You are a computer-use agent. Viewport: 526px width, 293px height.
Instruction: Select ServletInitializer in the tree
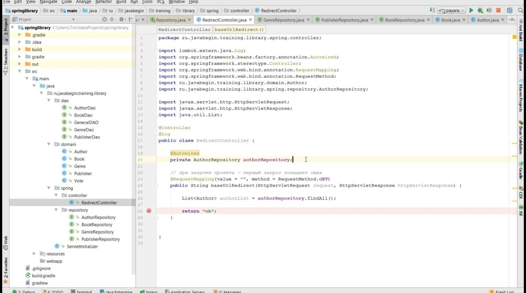82,246
